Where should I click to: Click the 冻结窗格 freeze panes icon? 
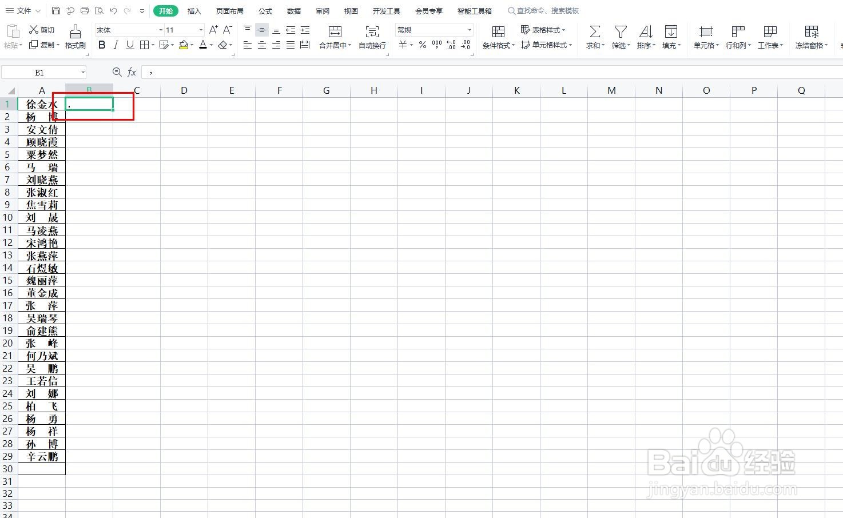tap(812, 32)
